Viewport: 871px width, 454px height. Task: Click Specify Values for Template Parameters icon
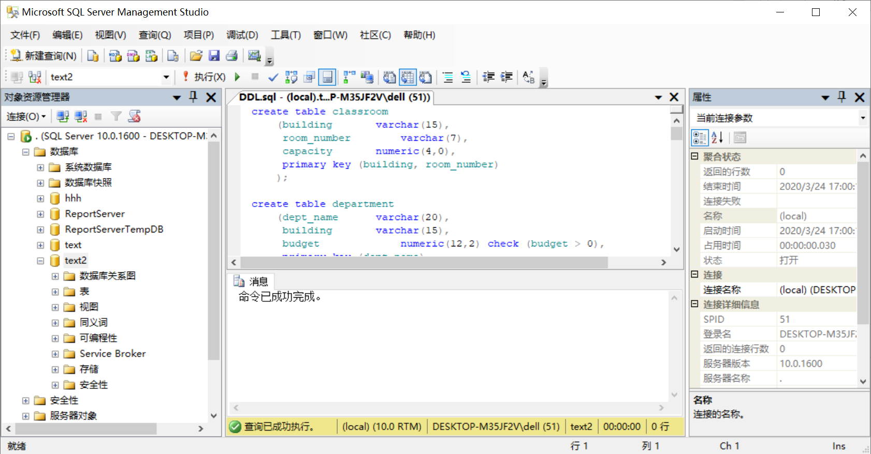[529, 77]
